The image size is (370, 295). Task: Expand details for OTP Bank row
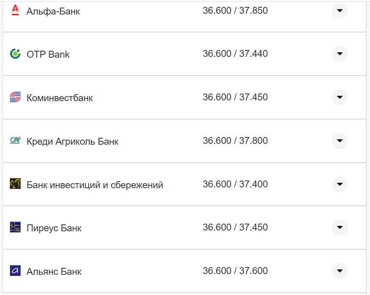(339, 54)
